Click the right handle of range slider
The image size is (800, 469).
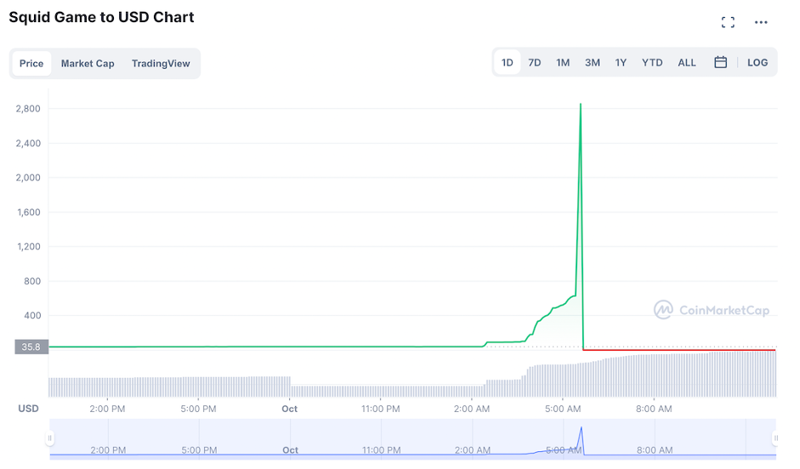(x=775, y=438)
